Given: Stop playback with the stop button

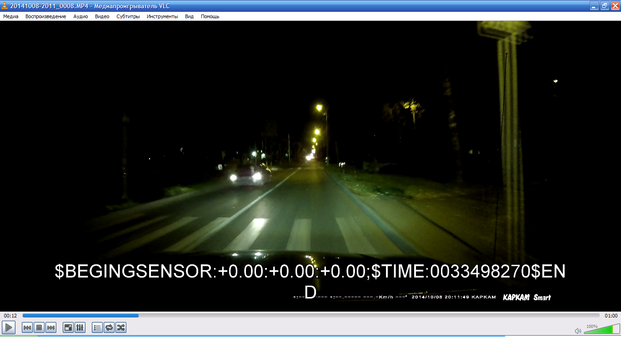Looking at the screenshot, I should point(39,327).
